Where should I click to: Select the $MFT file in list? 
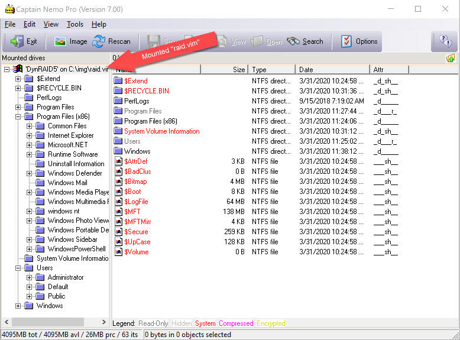[x=132, y=212]
